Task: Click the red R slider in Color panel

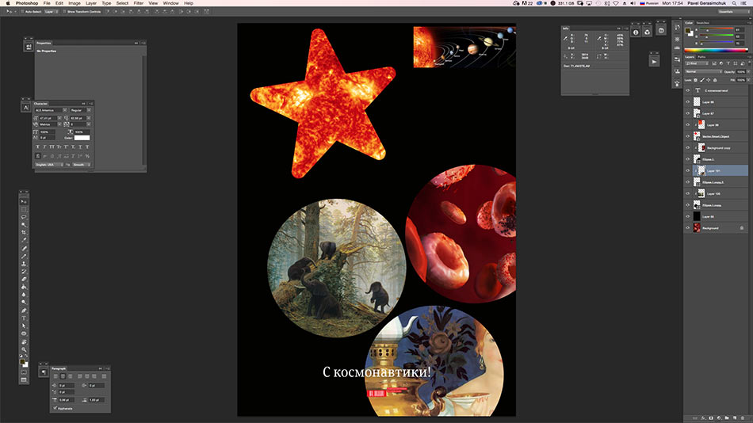Action: (717, 29)
